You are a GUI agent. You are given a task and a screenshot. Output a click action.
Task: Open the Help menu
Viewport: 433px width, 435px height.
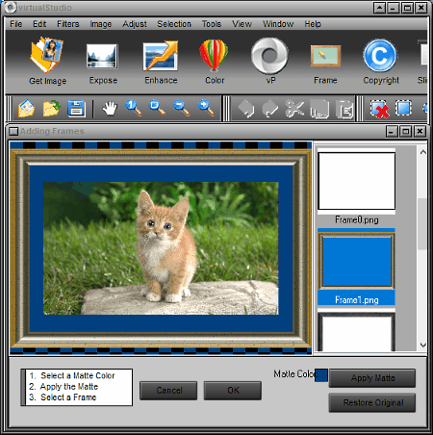pos(313,24)
